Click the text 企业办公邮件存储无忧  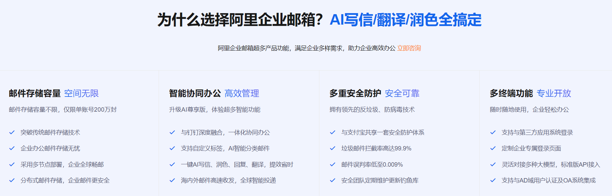50,148
